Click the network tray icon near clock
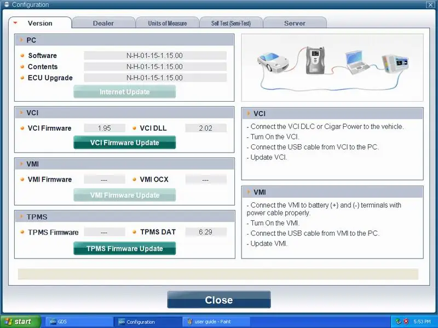This screenshot has width=438, height=328. pyautogui.click(x=399, y=321)
